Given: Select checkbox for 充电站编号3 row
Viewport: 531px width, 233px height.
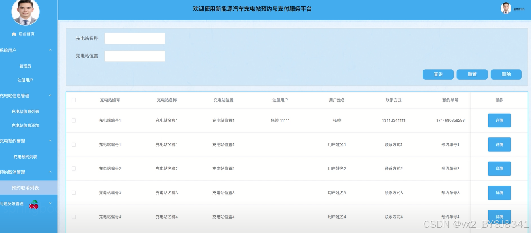Looking at the screenshot, I should pos(74,193).
